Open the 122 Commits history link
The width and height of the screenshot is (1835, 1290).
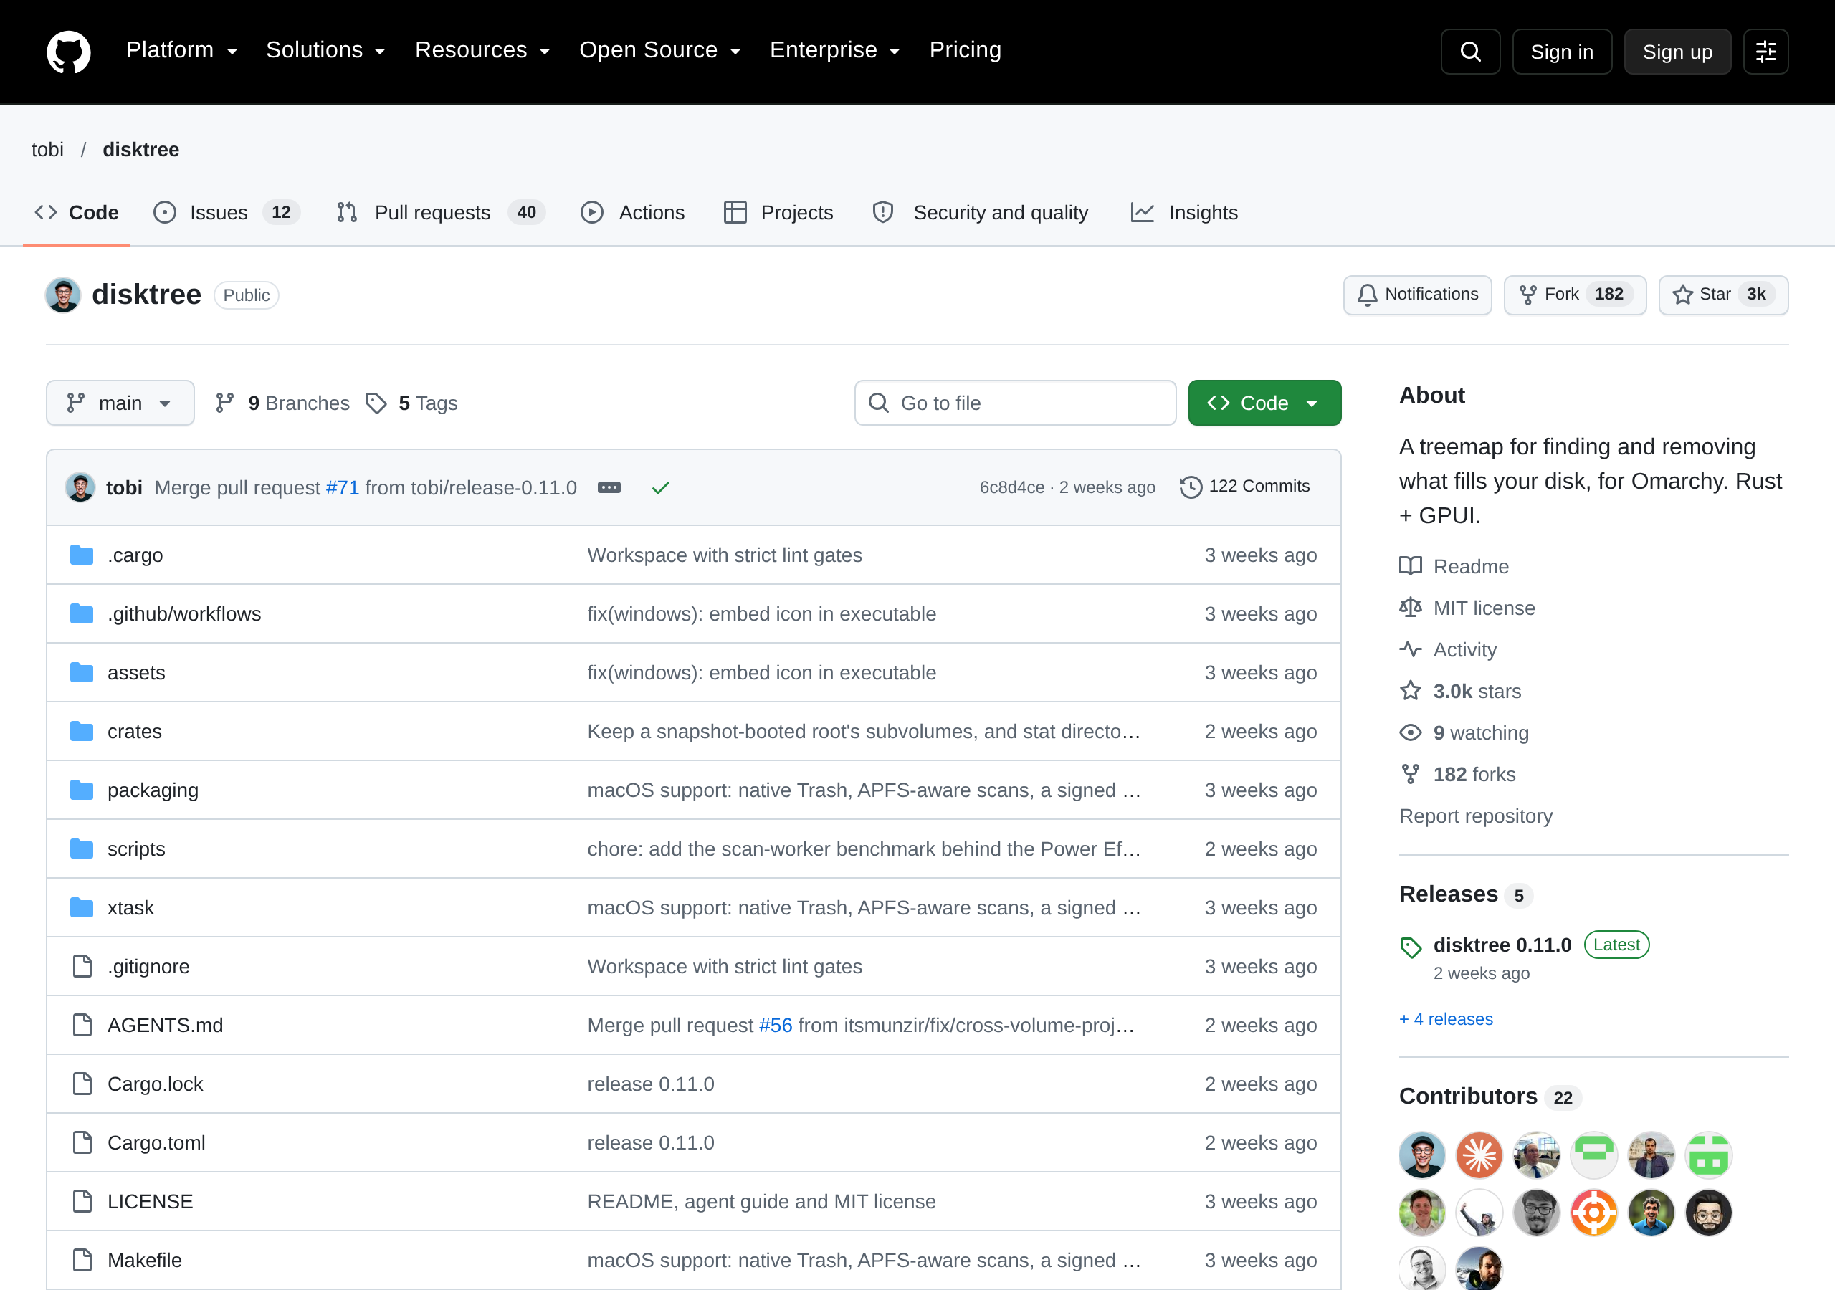coord(1244,487)
